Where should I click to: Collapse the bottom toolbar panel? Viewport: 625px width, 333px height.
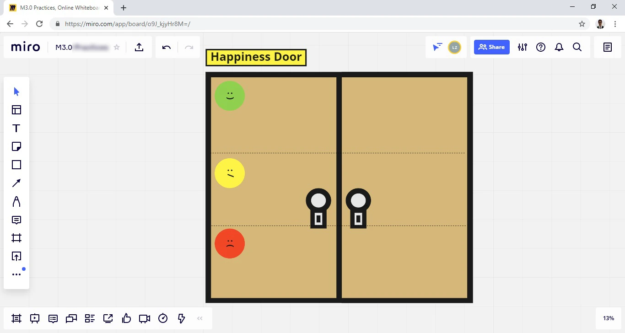pos(199,318)
